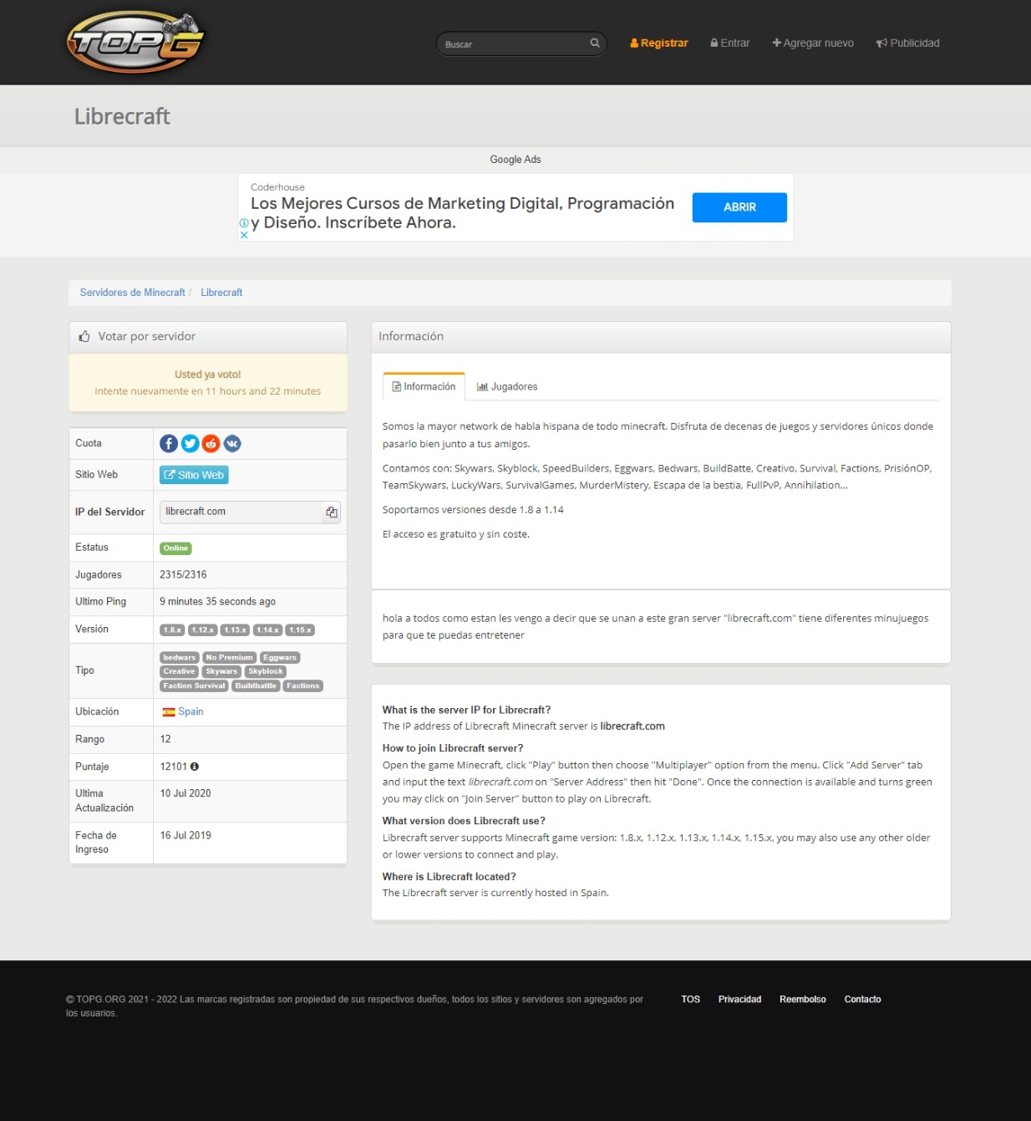The image size is (1031, 1121).
Task: Share server on Twitter
Action: 190,444
